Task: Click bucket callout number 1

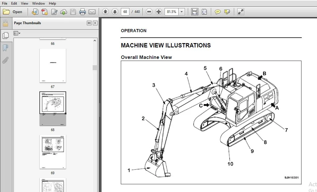Action: pyautogui.click(x=129, y=170)
